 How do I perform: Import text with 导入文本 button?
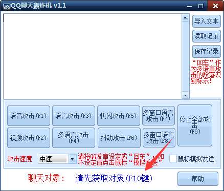click(207, 21)
